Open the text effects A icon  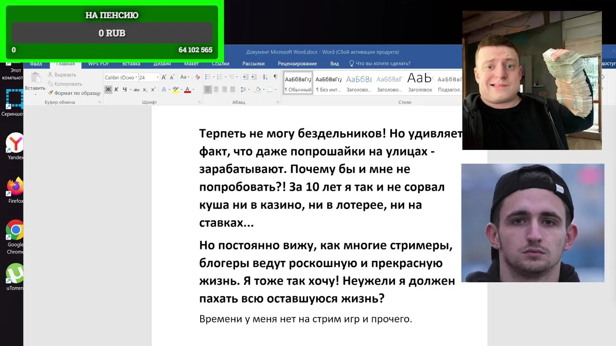coord(164,89)
